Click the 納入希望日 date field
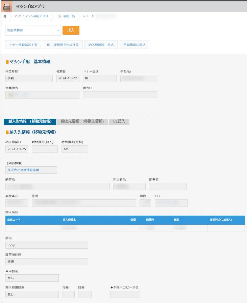This screenshot has width=247, height=303. tap(17, 149)
